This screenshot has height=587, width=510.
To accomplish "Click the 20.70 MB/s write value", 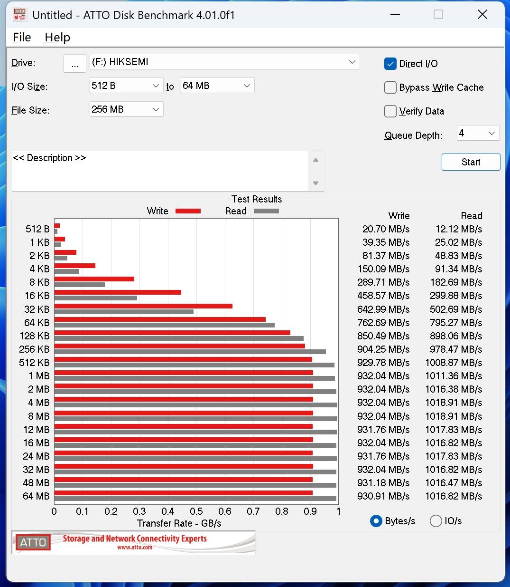I will pos(386,229).
